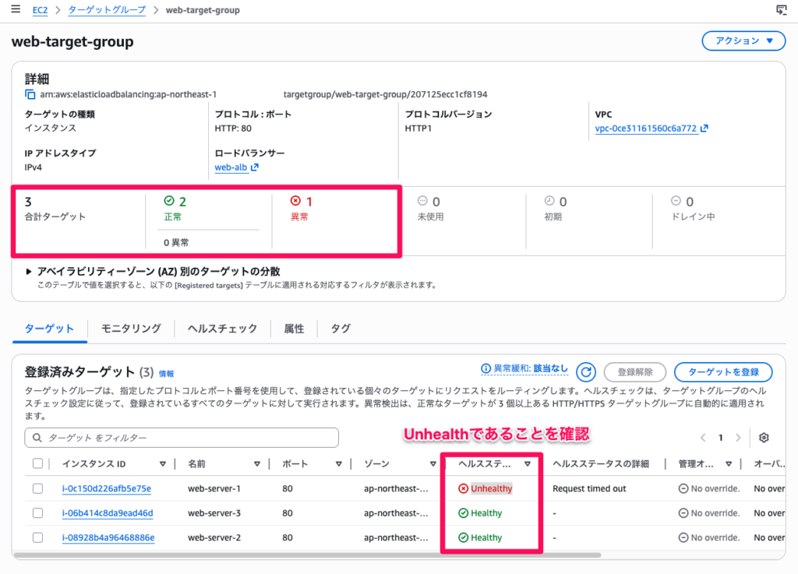Screen dimensions: 798x574
Task: Expand the AZ別のターゲットの分散 section
Action: [30, 272]
